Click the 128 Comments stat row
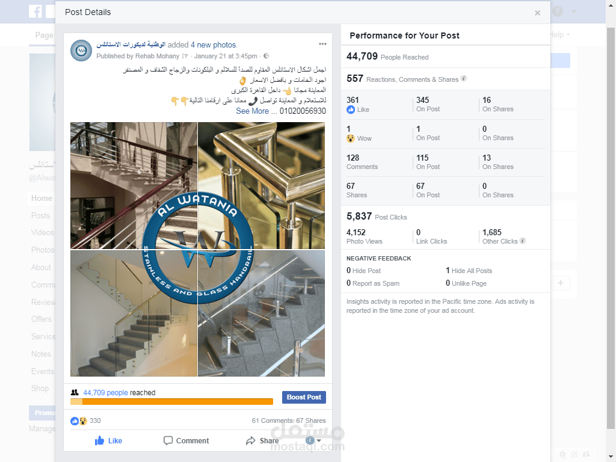 pyautogui.click(x=446, y=162)
